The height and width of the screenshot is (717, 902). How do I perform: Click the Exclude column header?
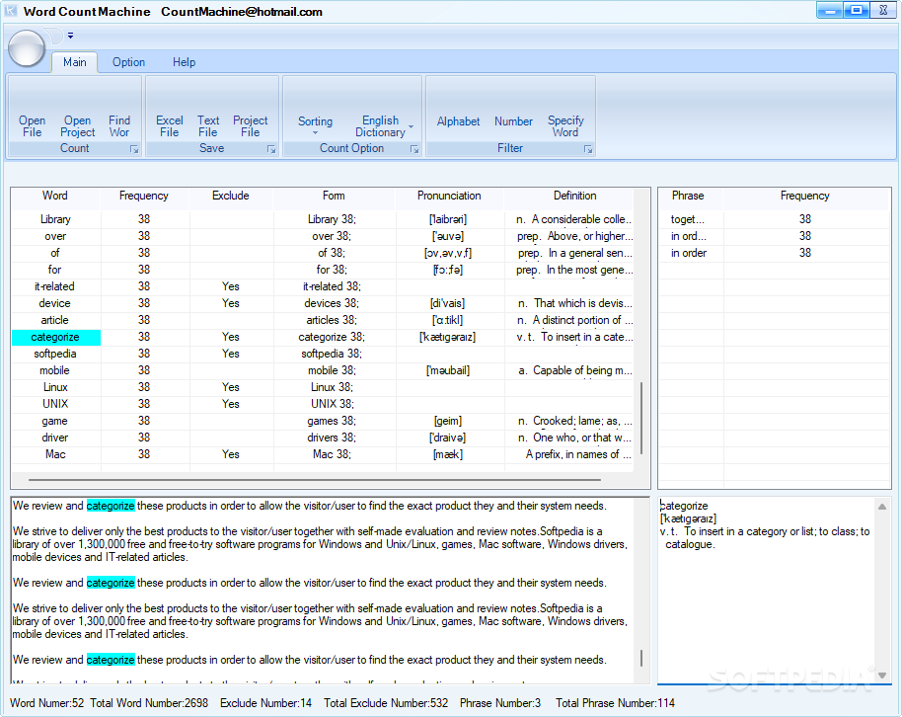point(231,196)
